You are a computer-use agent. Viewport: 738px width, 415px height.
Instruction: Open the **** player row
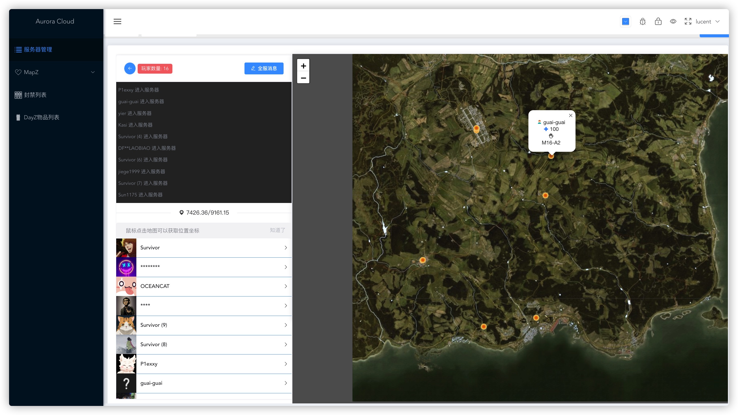204,306
